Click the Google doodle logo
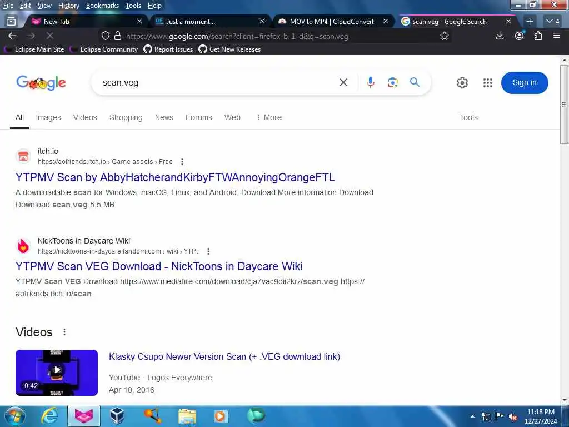The width and height of the screenshot is (569, 427). (x=41, y=83)
